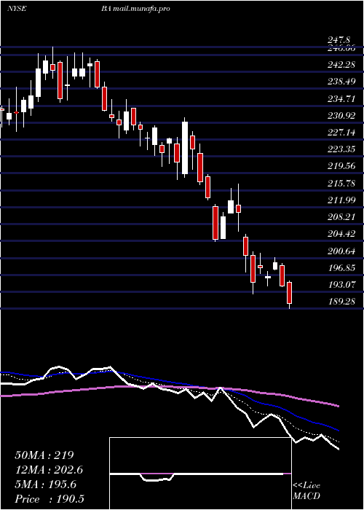Viewport: 364px width, 510px height.
Task: Select the 223.35 price axis label
Action: pos(341,149)
